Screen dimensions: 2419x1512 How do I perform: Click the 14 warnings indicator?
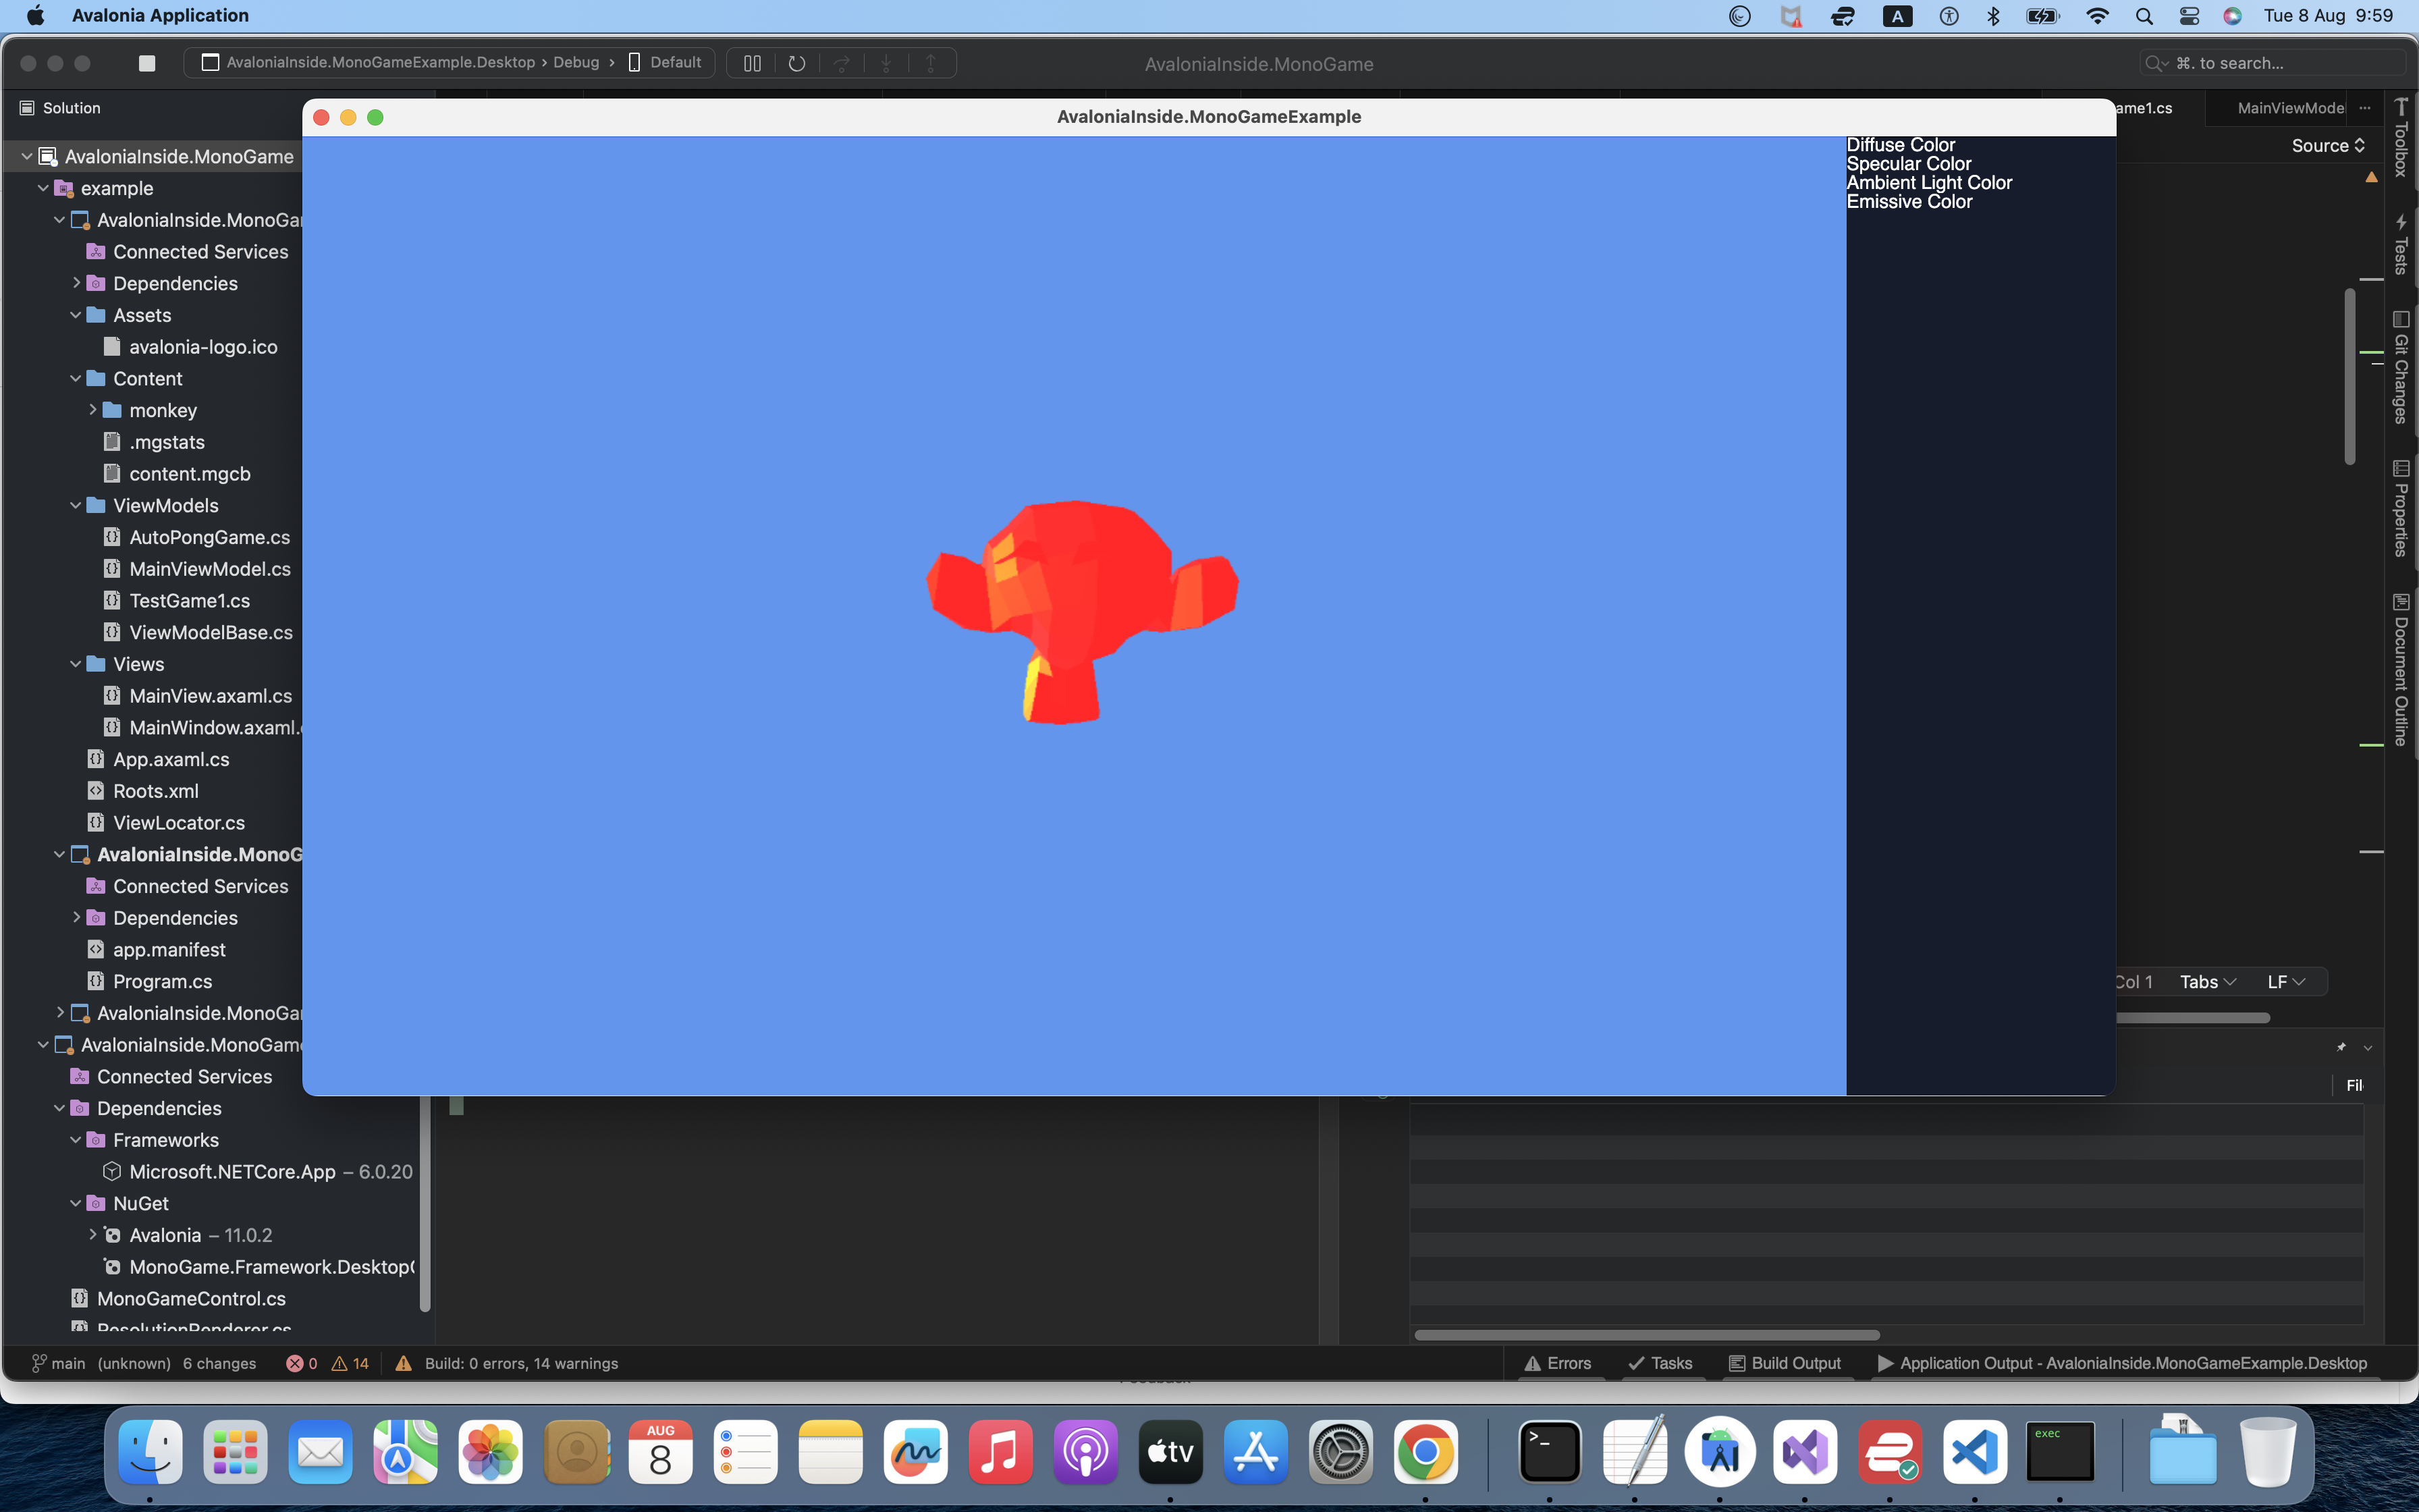349,1363
